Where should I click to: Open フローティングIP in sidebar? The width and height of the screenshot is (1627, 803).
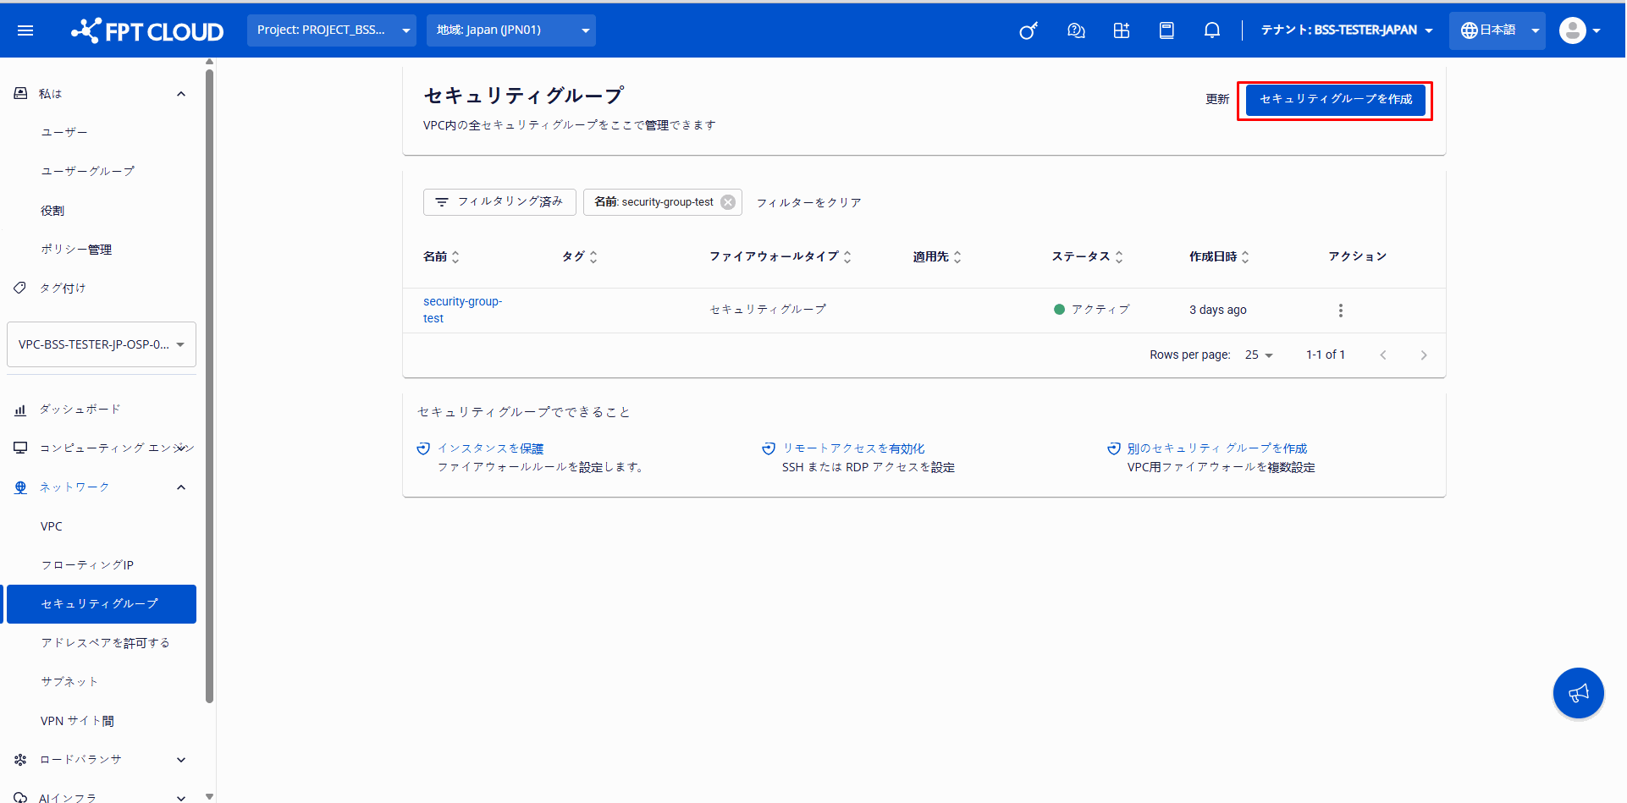point(87,565)
